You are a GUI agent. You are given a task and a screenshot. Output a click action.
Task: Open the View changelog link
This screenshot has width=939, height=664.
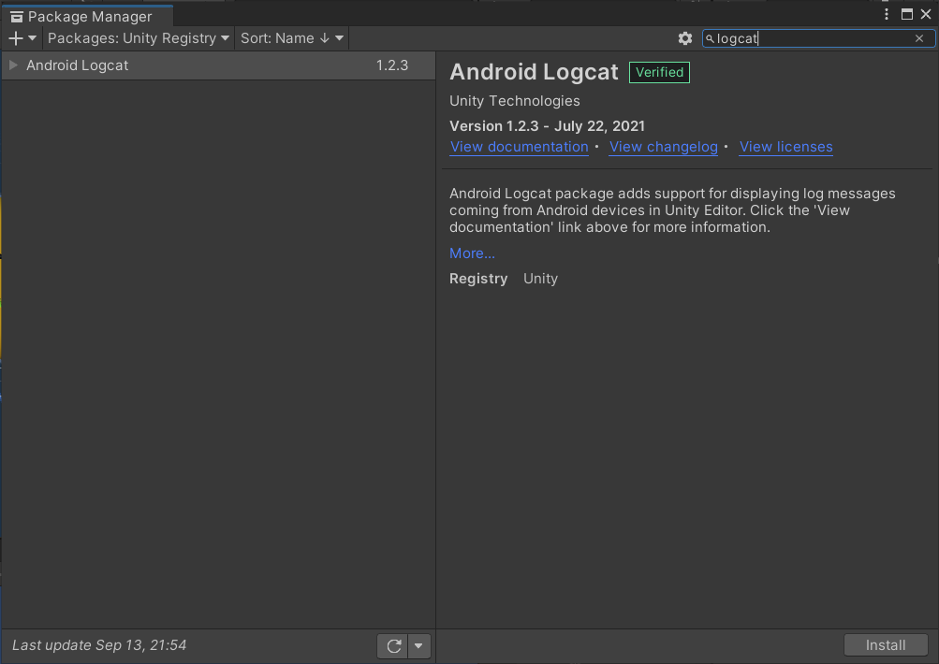tap(664, 147)
